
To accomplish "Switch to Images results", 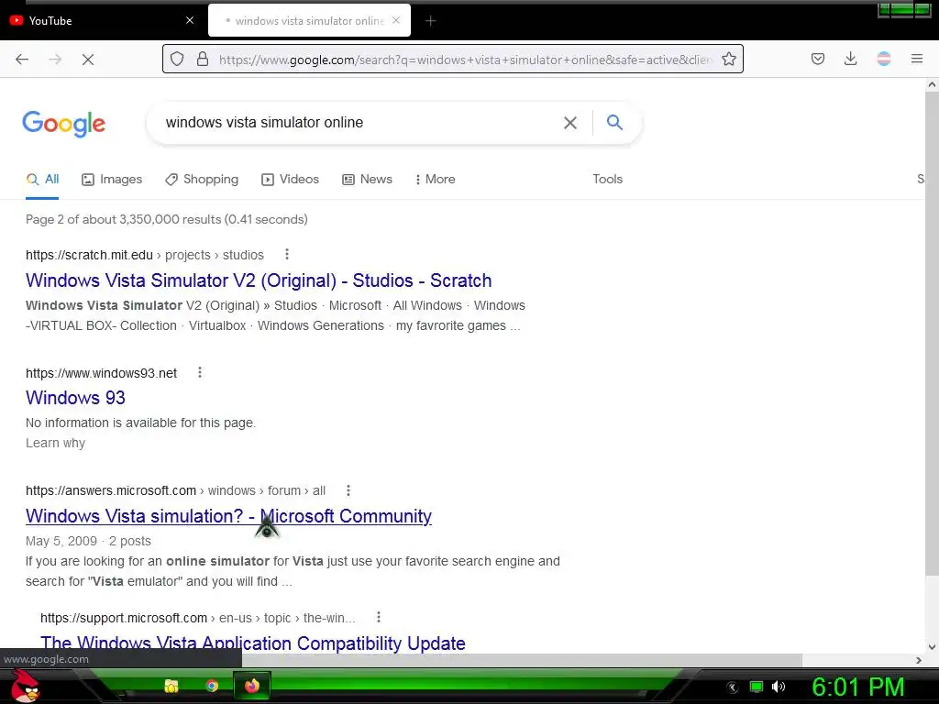I will 112,179.
